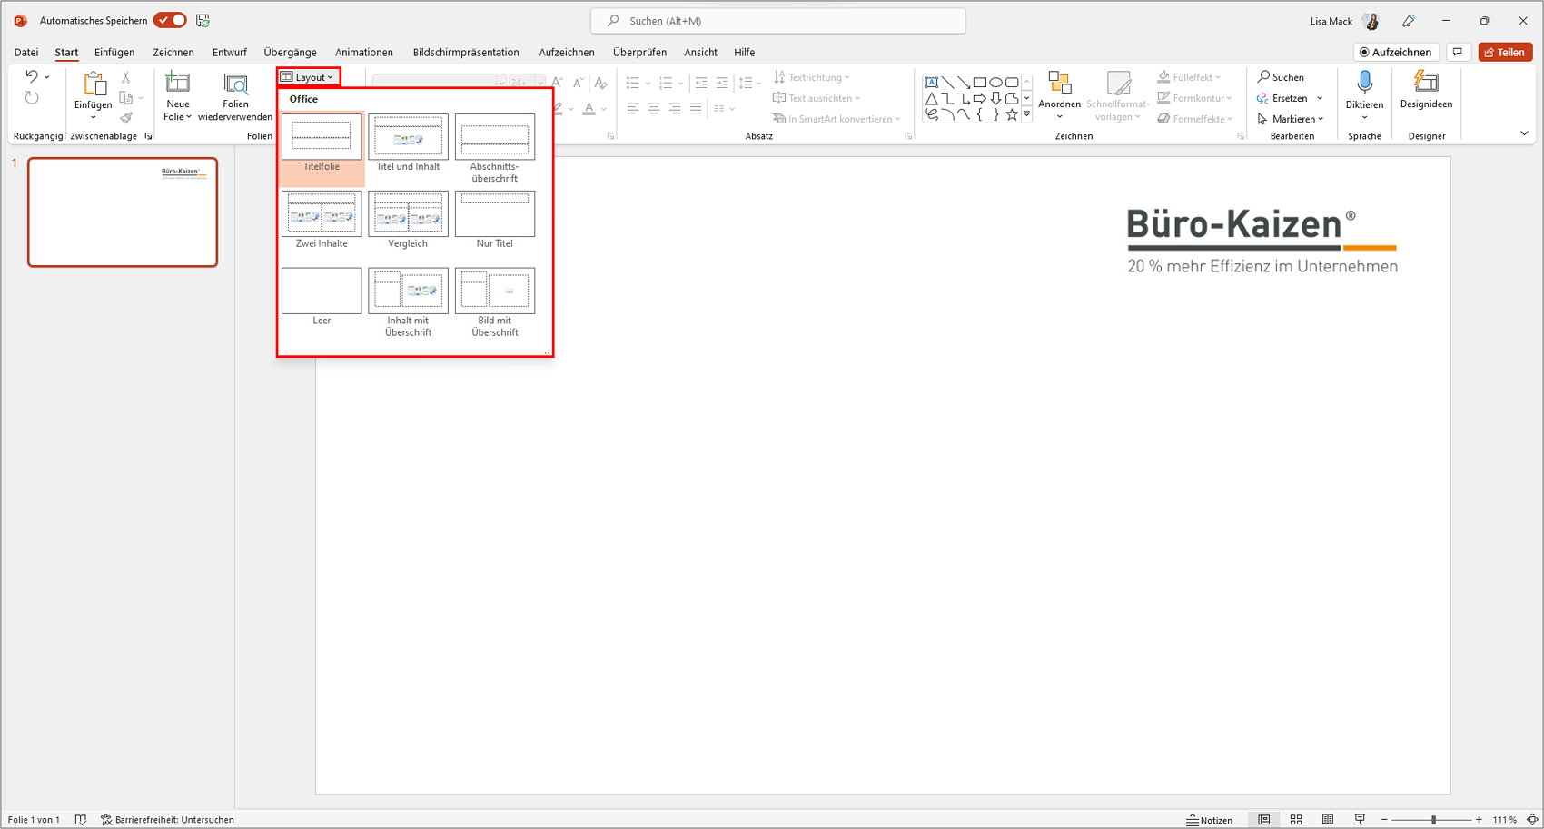Switch to the Ansicht tab

700,52
